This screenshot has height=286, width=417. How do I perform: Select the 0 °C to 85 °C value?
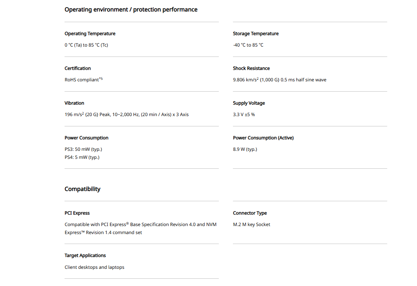coord(86,45)
